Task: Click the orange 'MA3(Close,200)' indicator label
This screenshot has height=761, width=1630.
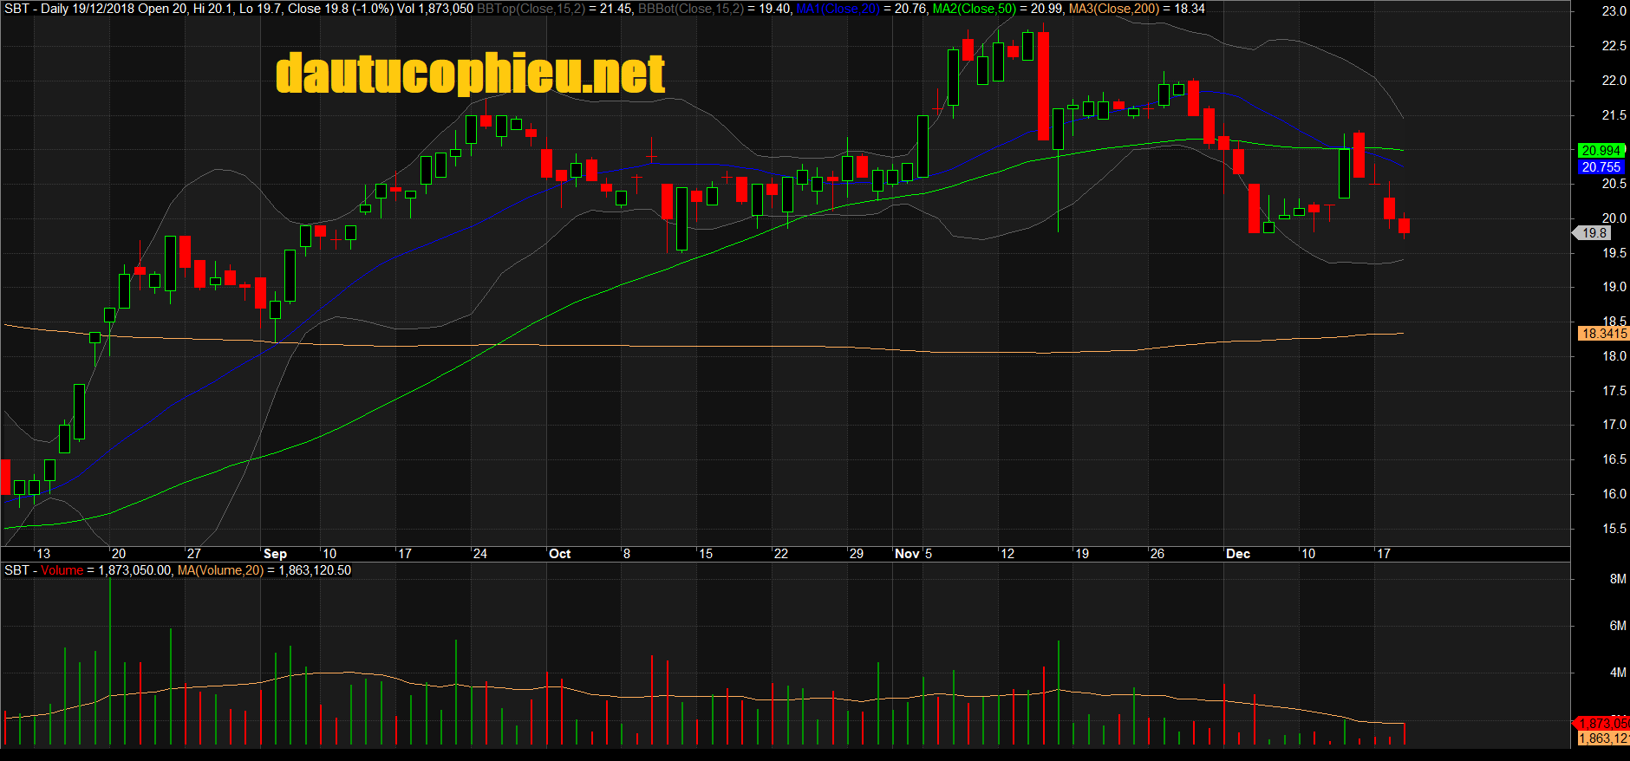Action: pos(1114,9)
